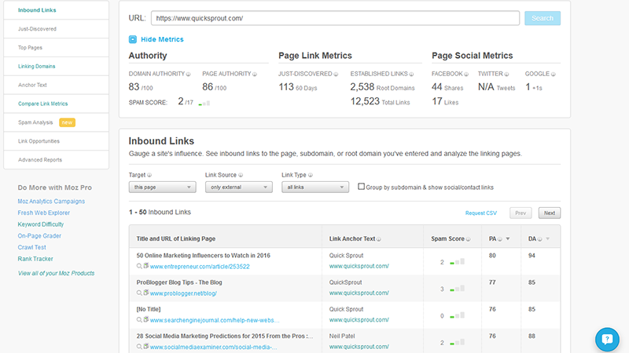Viewport: 629px width, 353px height.
Task: Click magnifier icon for problogger.net row
Action: [x=139, y=293]
